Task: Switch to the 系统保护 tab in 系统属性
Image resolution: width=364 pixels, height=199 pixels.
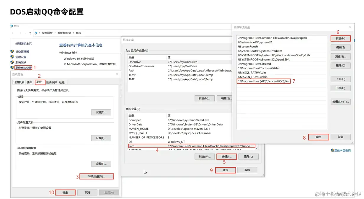Action: pyautogui.click(x=51, y=82)
